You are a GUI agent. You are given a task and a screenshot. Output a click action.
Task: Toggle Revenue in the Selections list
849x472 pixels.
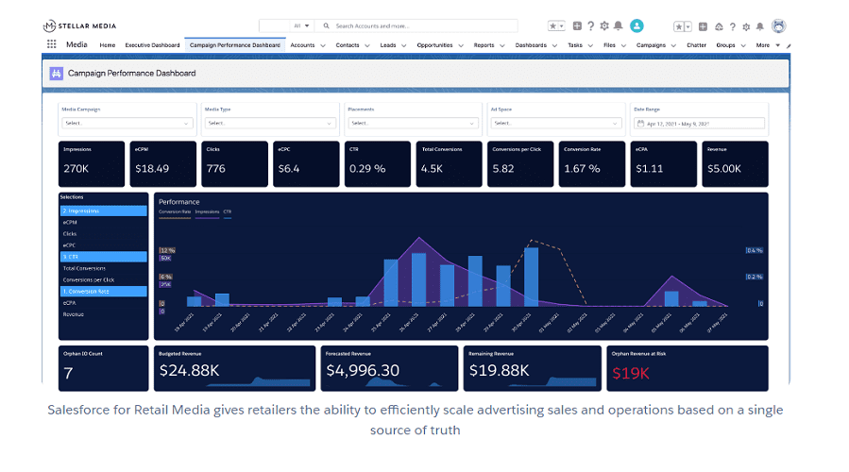[104, 314]
